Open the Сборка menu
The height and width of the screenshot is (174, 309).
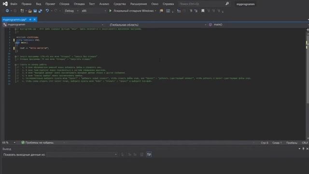(x=64, y=4)
